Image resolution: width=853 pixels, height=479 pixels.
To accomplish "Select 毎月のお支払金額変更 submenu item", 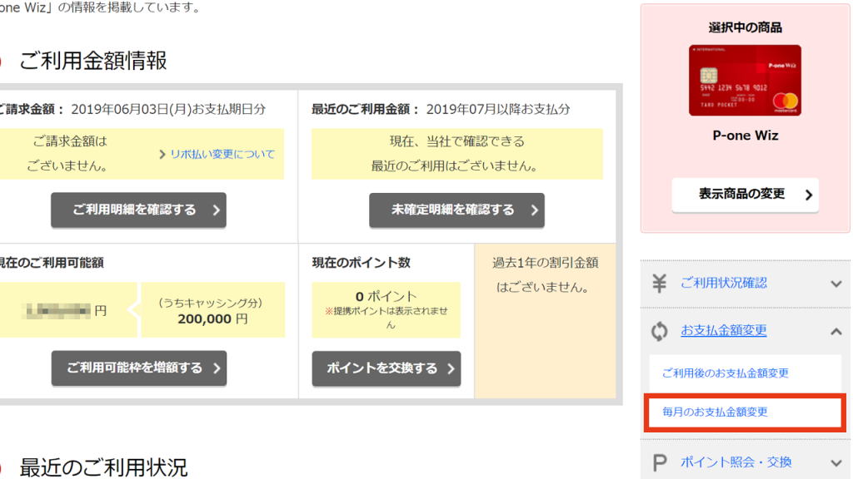I will pos(715,412).
